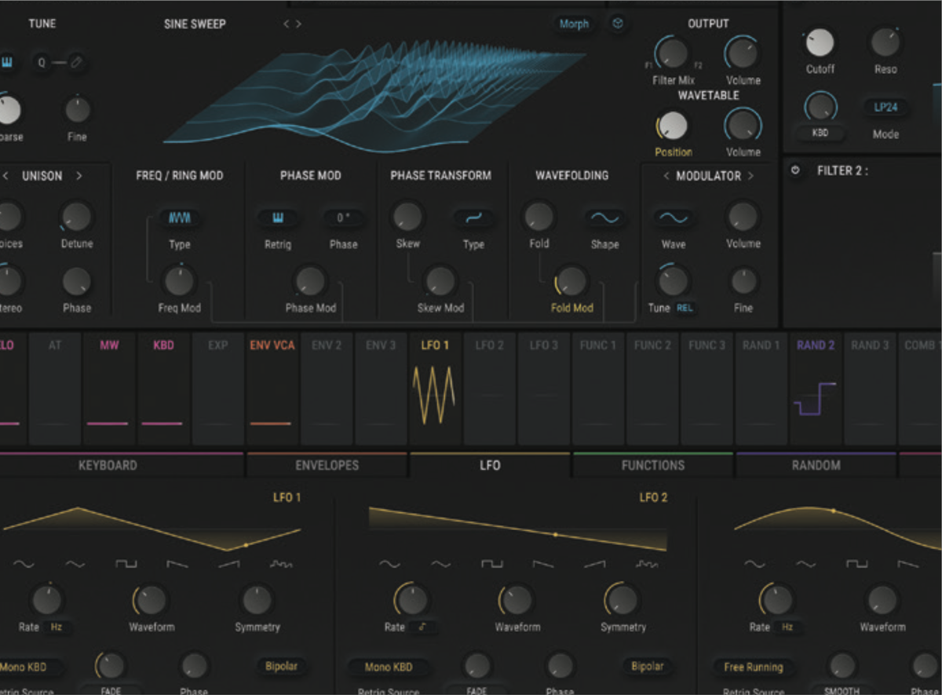
Task: Click the Morph button above the wavetable display
Action: click(x=573, y=24)
